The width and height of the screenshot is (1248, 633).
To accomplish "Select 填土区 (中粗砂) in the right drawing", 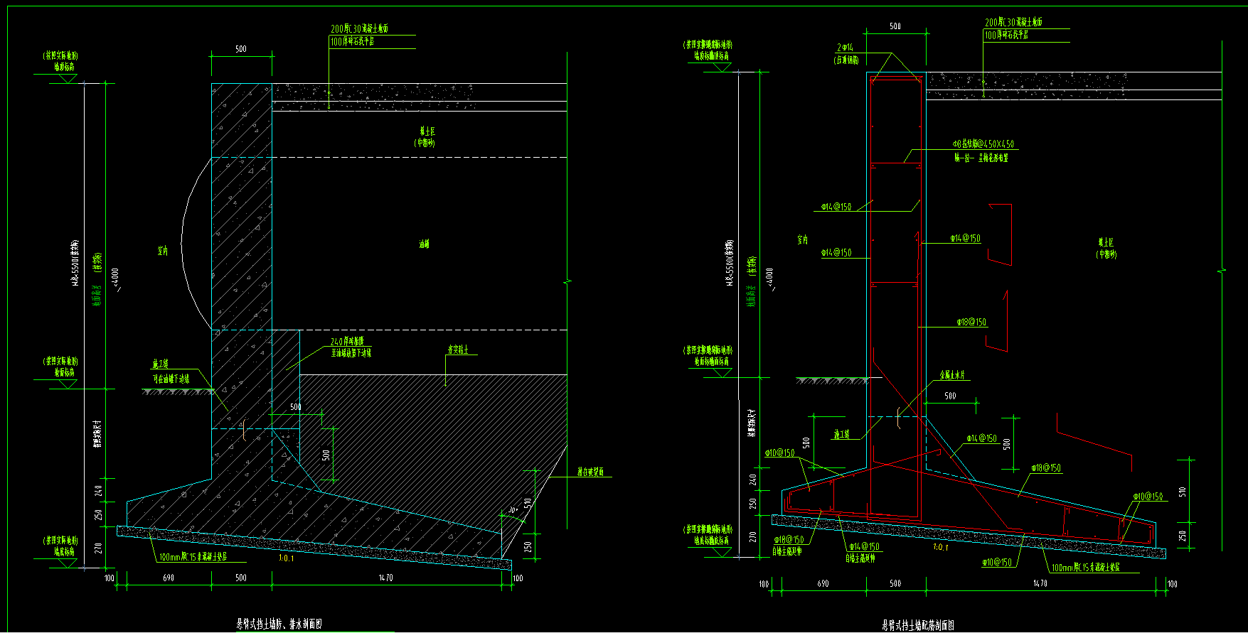I will click(1106, 248).
